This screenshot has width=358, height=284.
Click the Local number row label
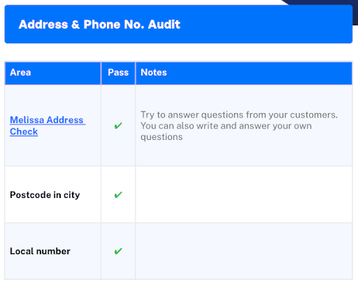tap(40, 251)
